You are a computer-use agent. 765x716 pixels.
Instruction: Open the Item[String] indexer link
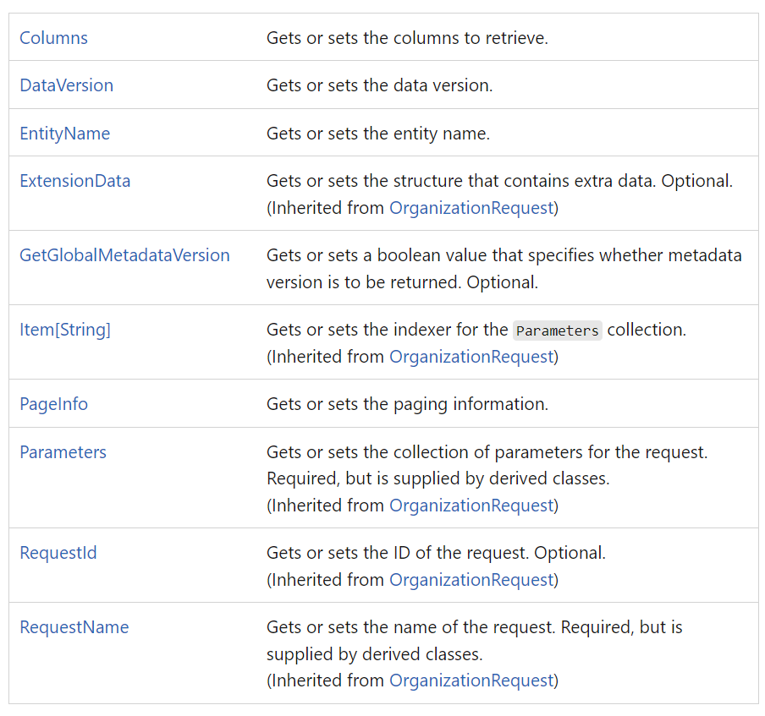(65, 330)
